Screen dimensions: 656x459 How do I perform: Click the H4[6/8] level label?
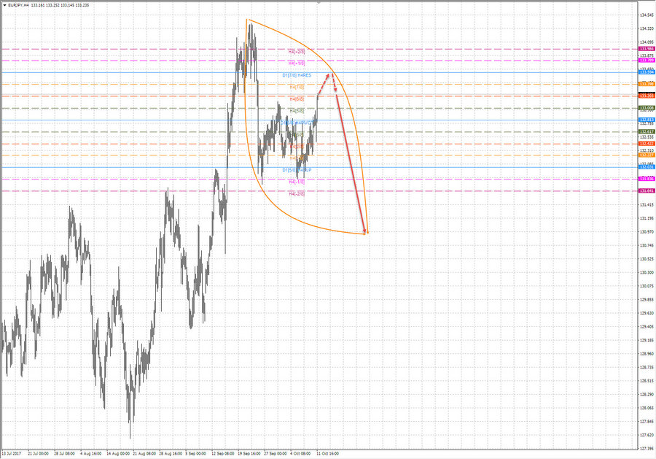pyautogui.click(x=297, y=99)
